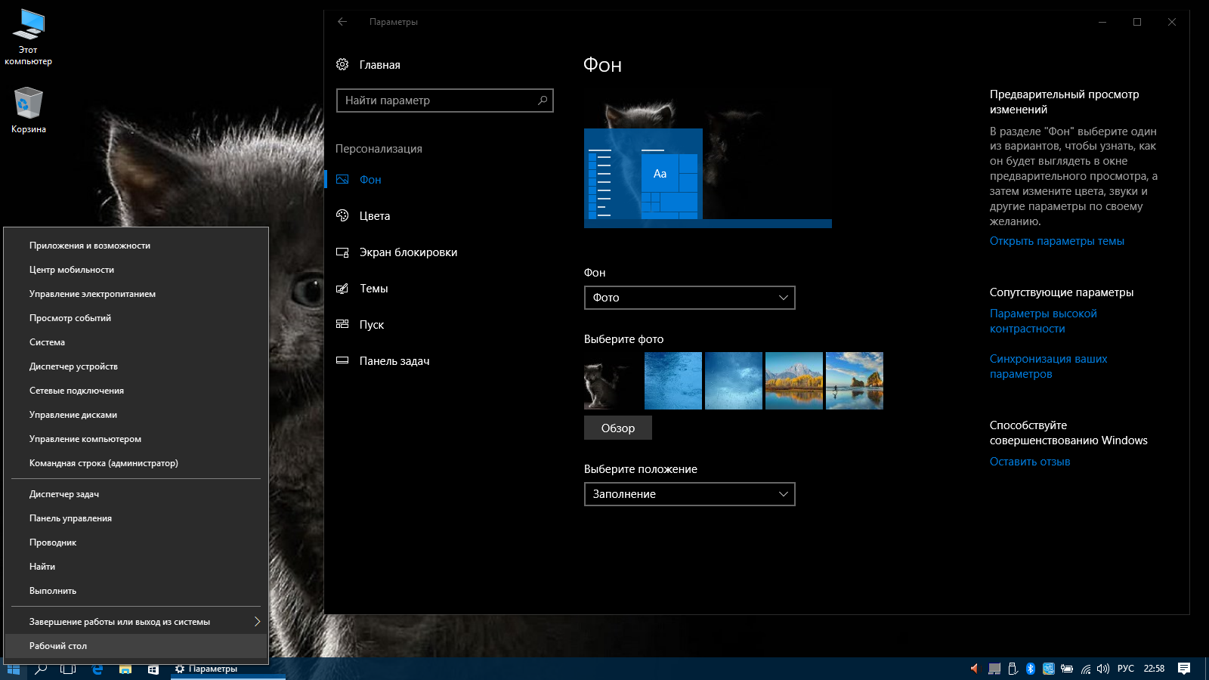The height and width of the screenshot is (680, 1209).
Task: Click the Lock screen icon in sidebar
Action: [x=342, y=252]
